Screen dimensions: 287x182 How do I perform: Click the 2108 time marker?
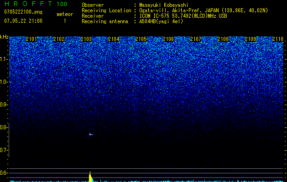(223, 39)
